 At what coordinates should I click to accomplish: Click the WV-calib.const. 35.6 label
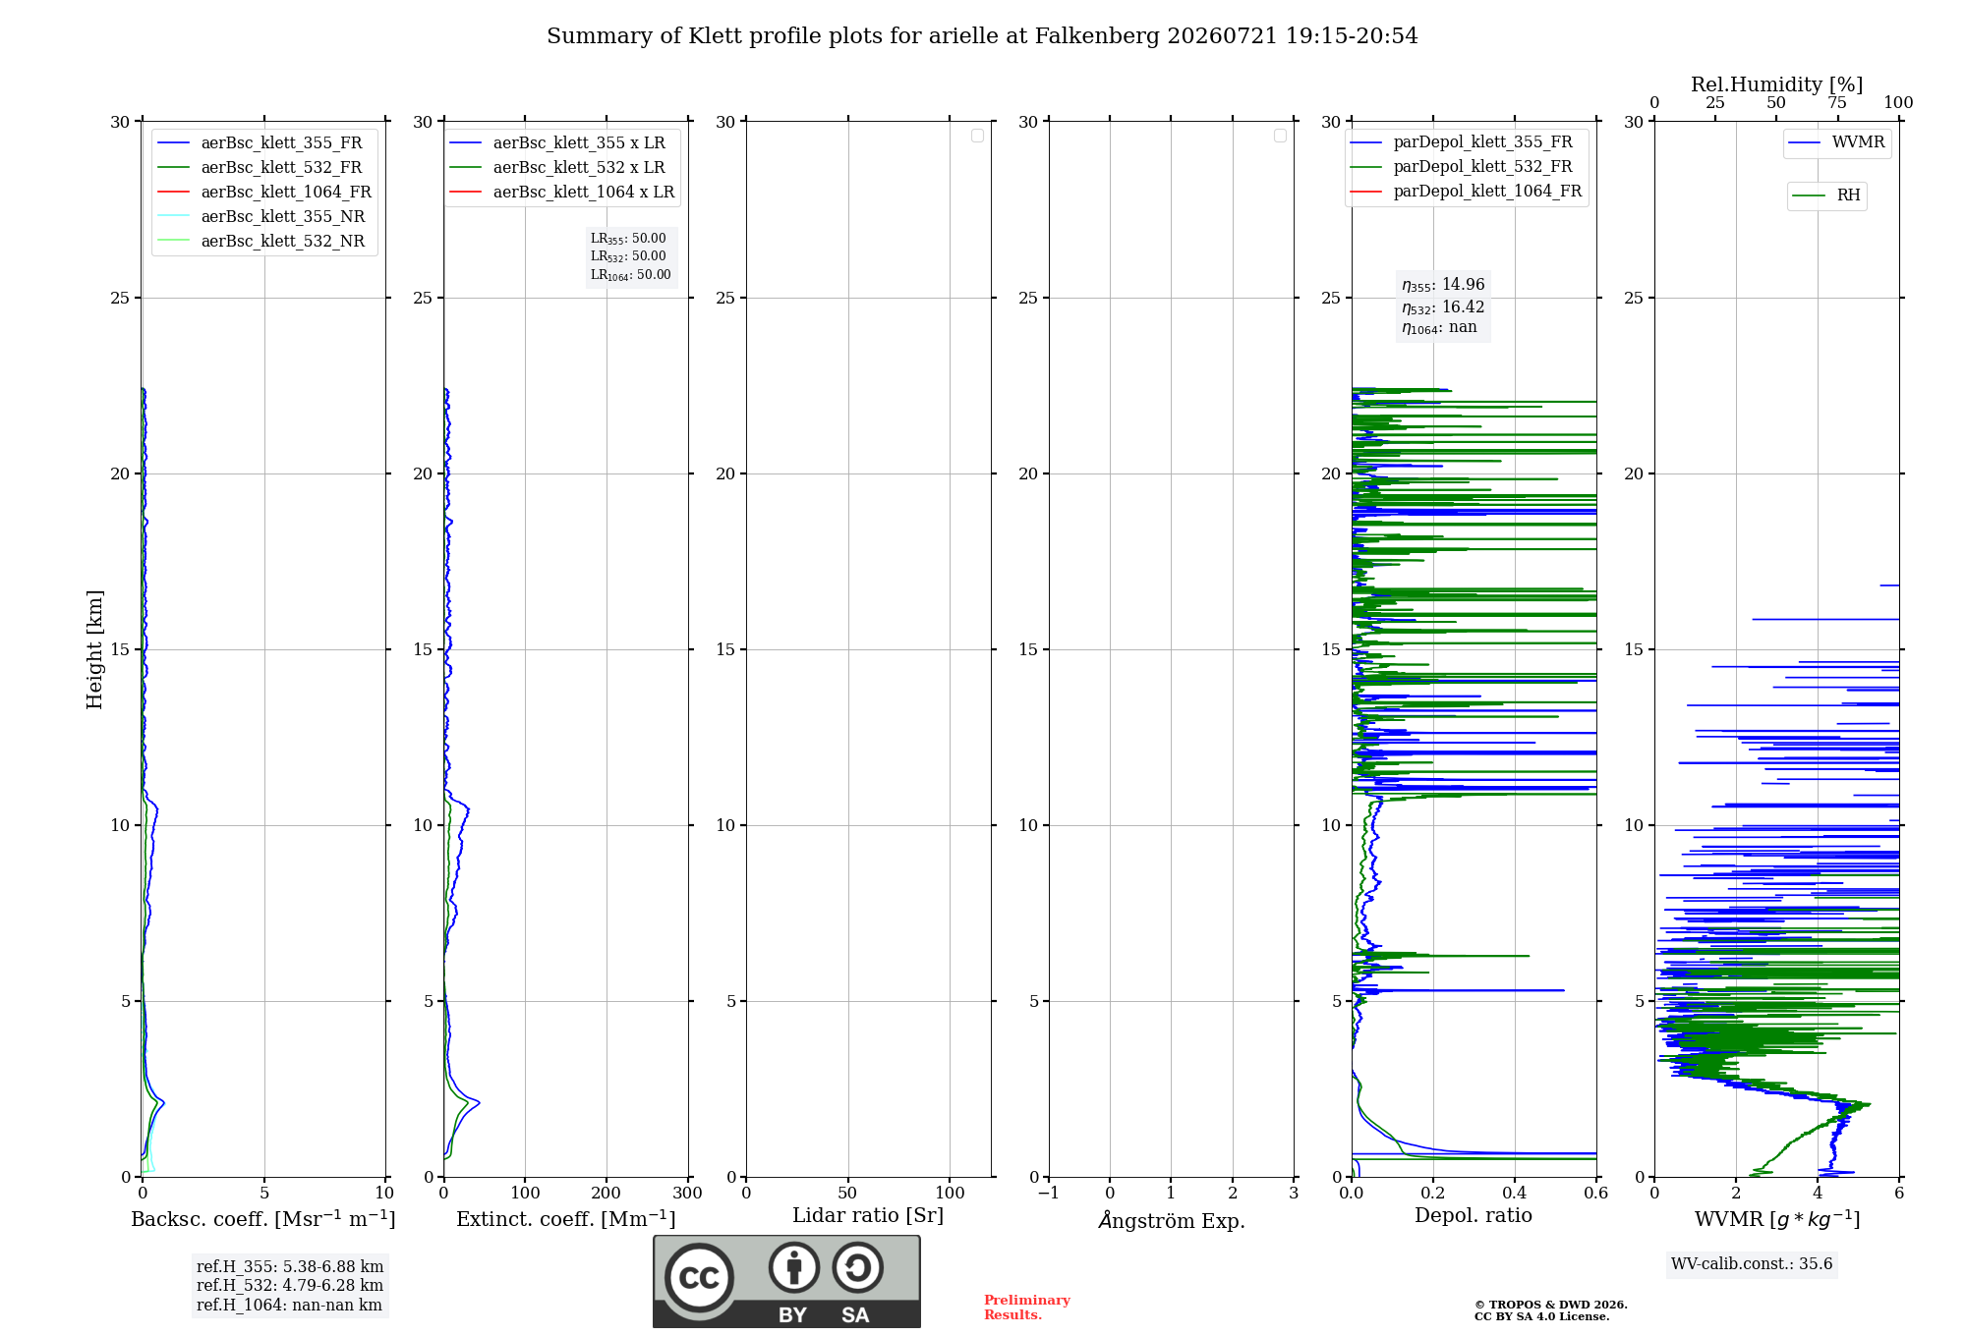coord(1752,1264)
